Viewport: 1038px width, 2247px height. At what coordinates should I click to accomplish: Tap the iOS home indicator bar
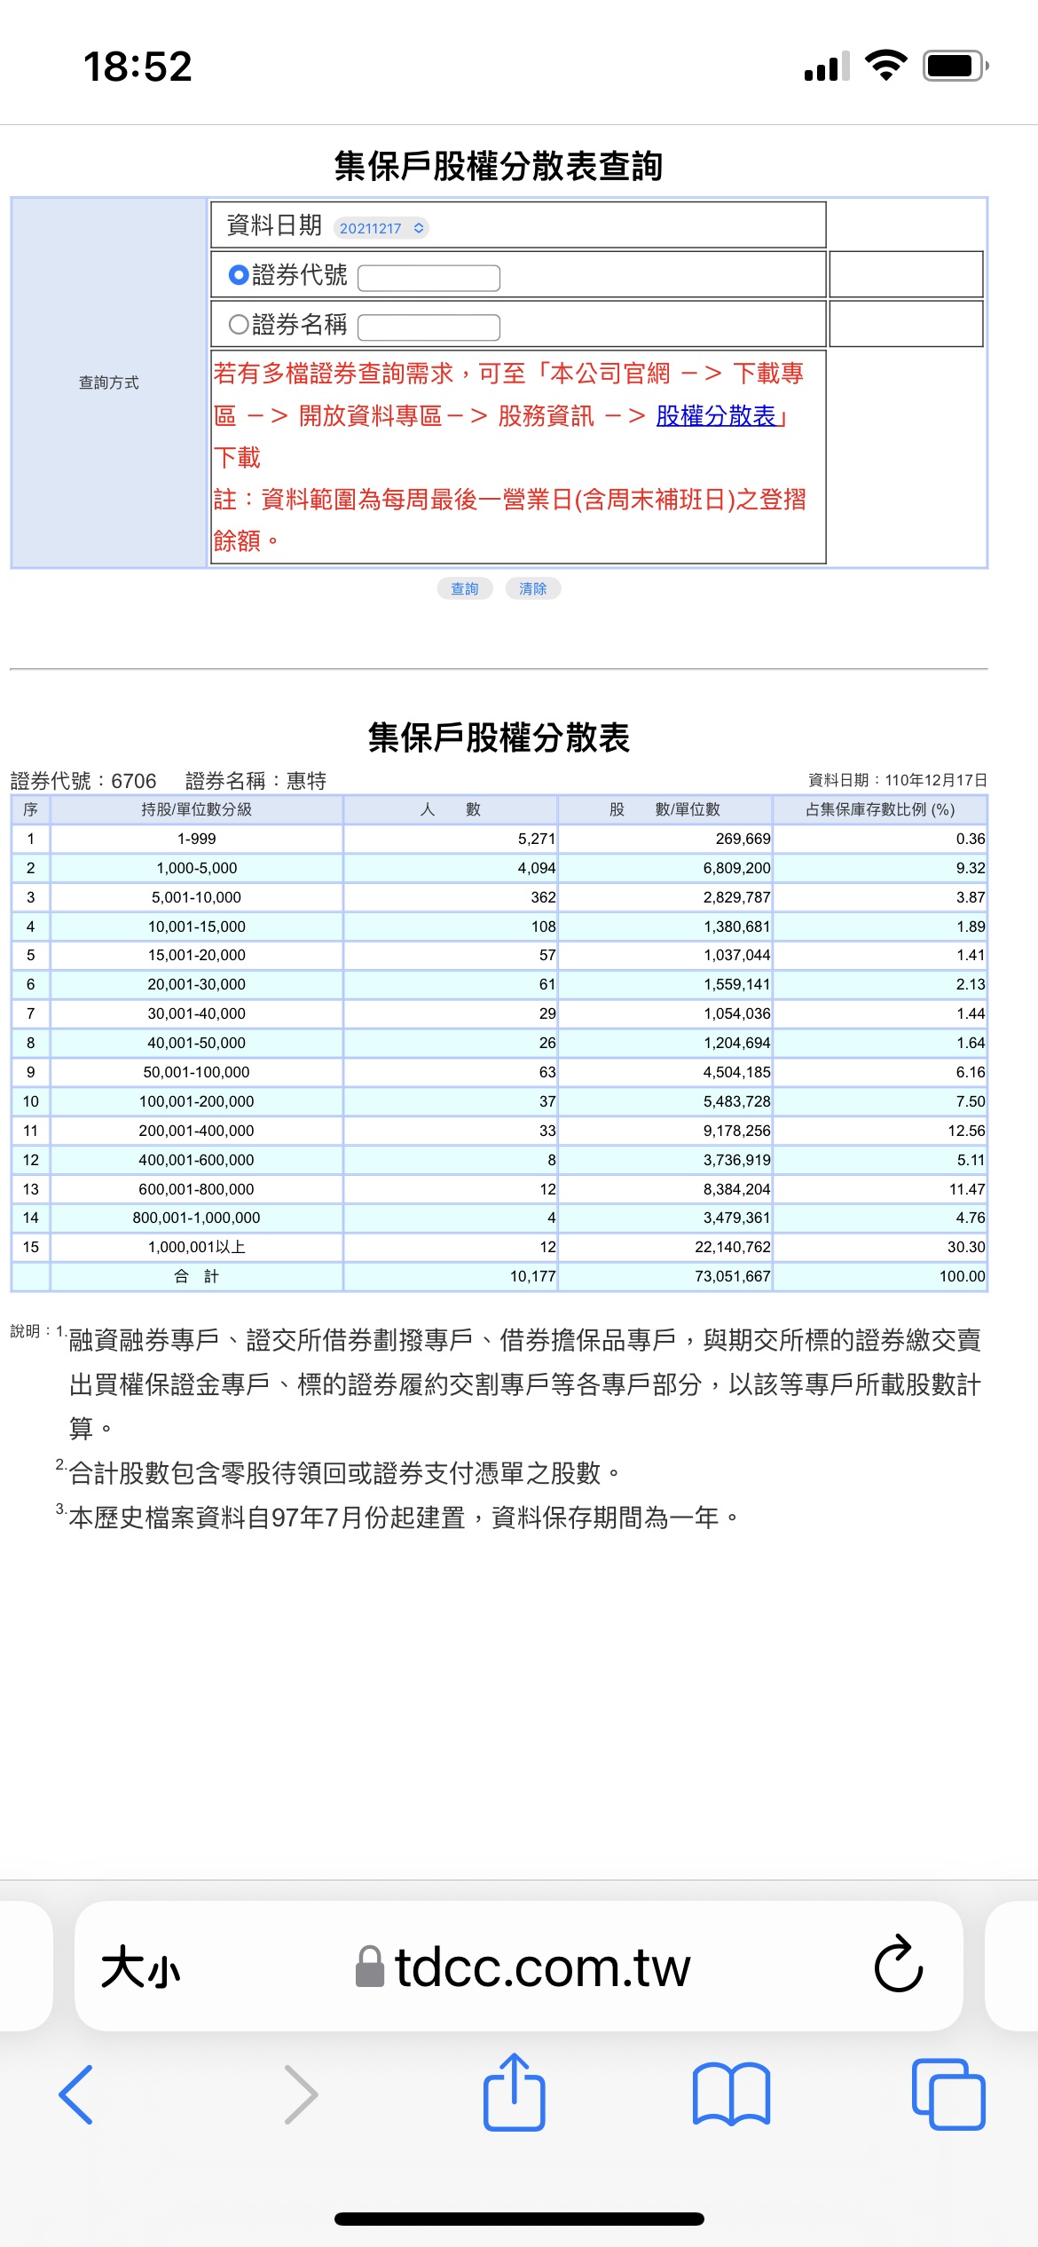(x=519, y=2219)
